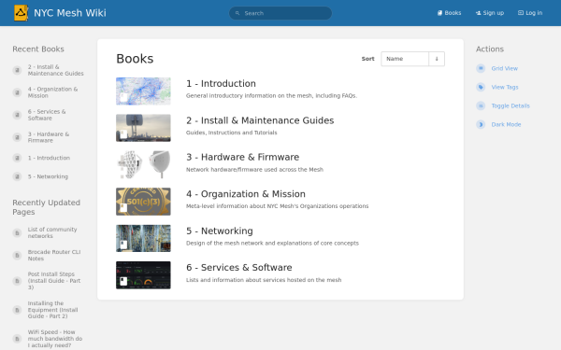Open 'List of community networks' page
The height and width of the screenshot is (350, 561).
click(52, 232)
